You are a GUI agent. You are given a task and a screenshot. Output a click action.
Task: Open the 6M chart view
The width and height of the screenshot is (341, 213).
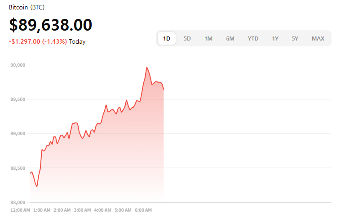point(230,38)
